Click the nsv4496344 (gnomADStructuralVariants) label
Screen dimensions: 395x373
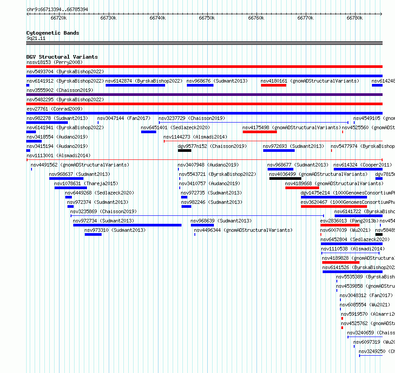[243, 230]
